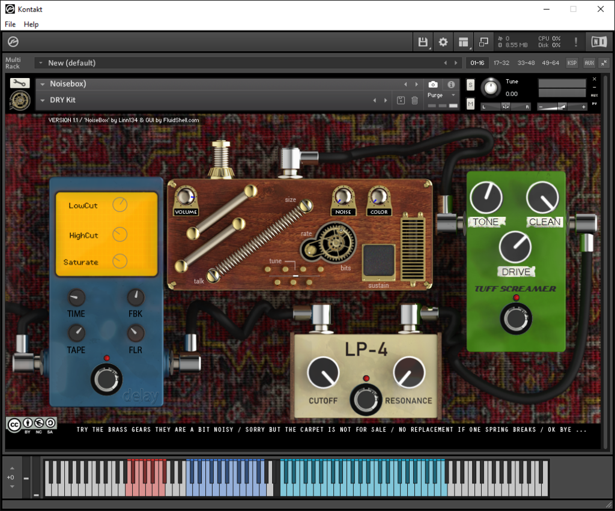The image size is (615, 511).
Task: Toggle the Tuff Screamer footswitch
Action: (x=516, y=319)
